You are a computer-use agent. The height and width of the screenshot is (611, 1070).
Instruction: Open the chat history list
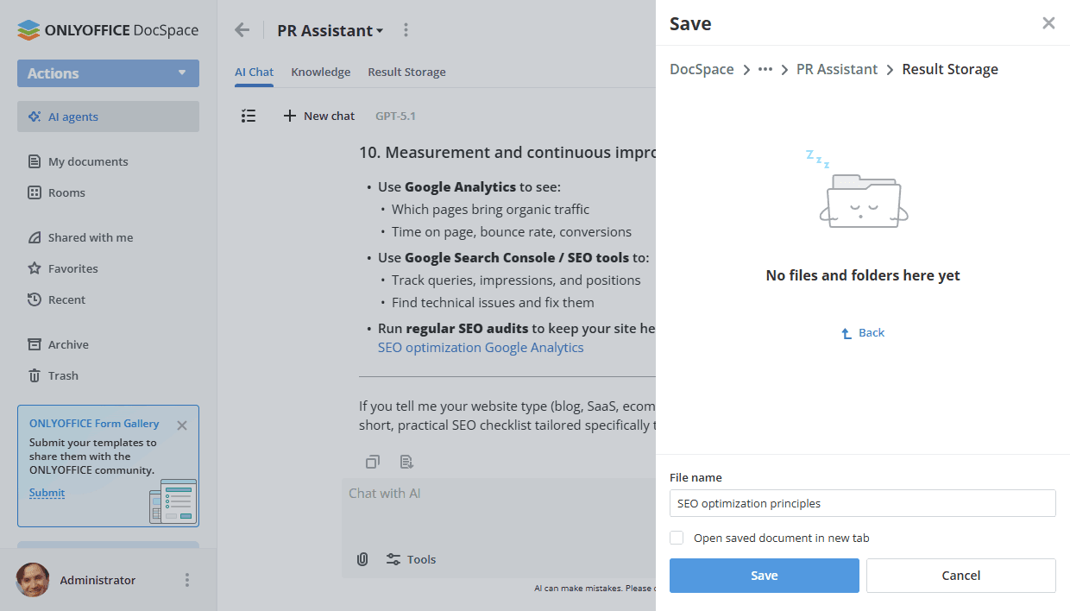(249, 115)
